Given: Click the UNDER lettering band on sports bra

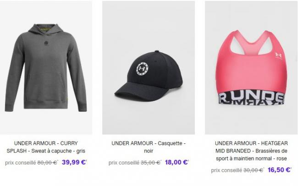Looking at the screenshot, I should [252, 98].
